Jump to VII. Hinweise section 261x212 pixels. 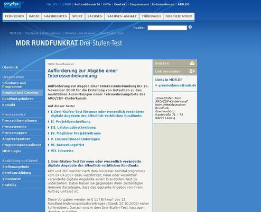62,151
